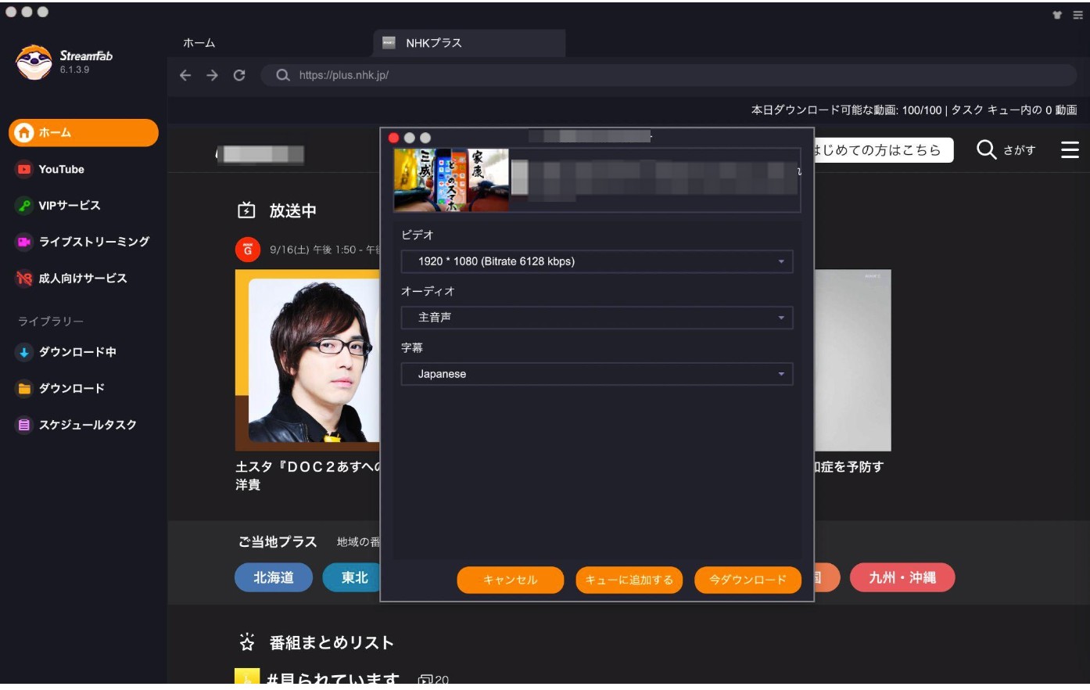Click the 放送中 broadcast icon

[x=246, y=210]
